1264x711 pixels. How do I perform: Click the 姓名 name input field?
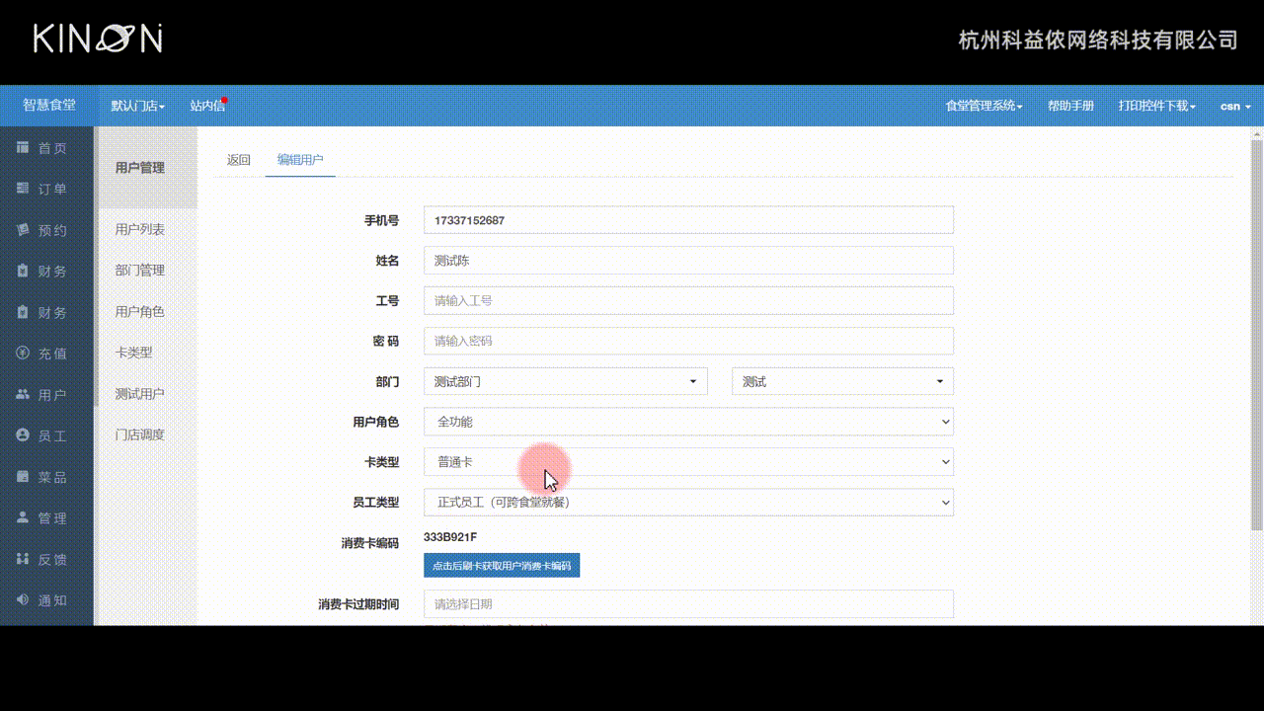(x=688, y=261)
